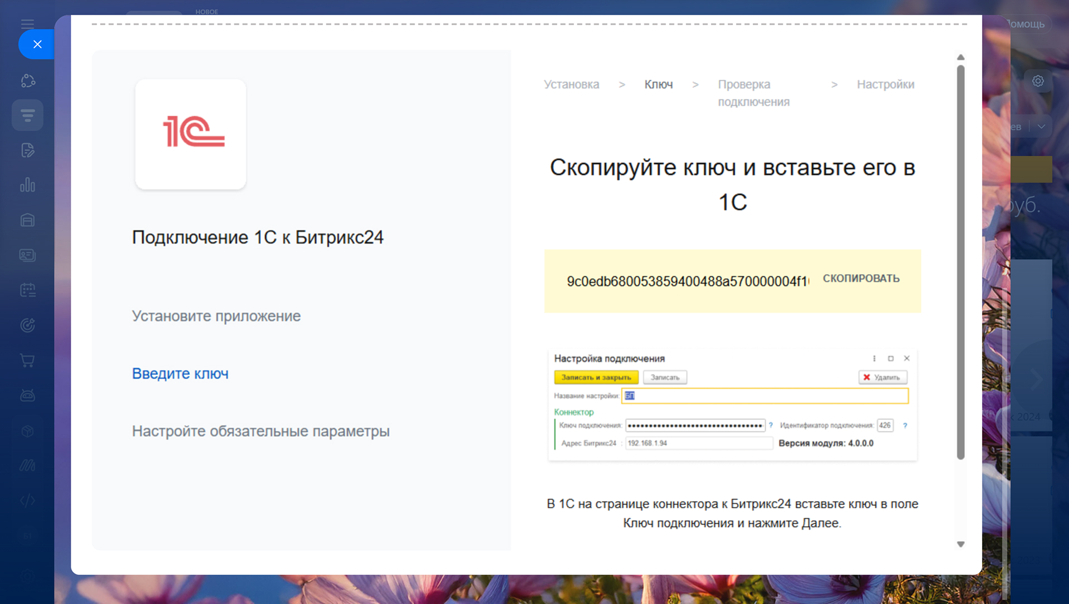
Task: Open the developer code brackets icon
Action: [x=28, y=501]
